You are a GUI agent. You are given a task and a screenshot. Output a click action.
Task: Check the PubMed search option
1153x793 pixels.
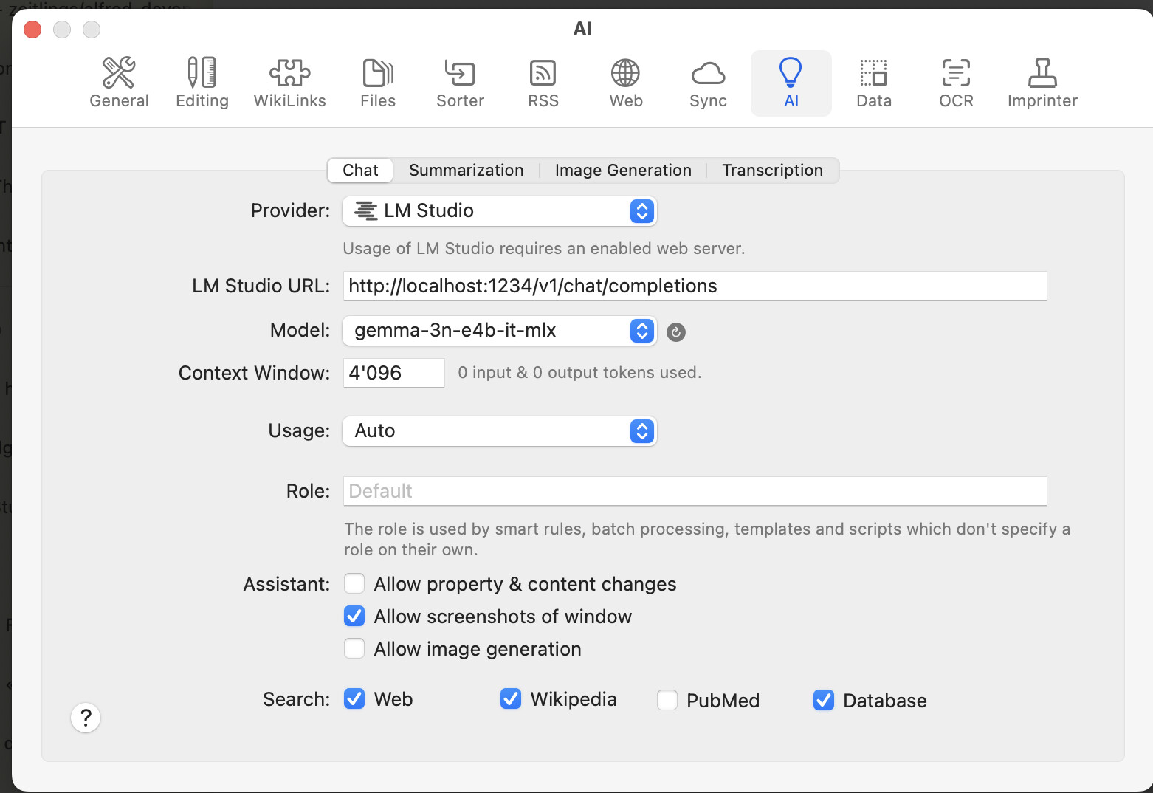(667, 700)
